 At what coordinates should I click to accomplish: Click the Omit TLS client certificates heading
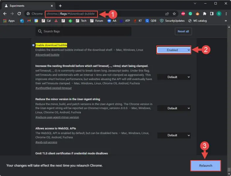(x=72, y=153)
